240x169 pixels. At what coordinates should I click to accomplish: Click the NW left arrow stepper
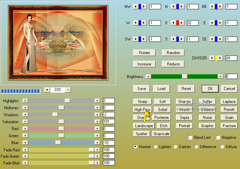point(136,7)
